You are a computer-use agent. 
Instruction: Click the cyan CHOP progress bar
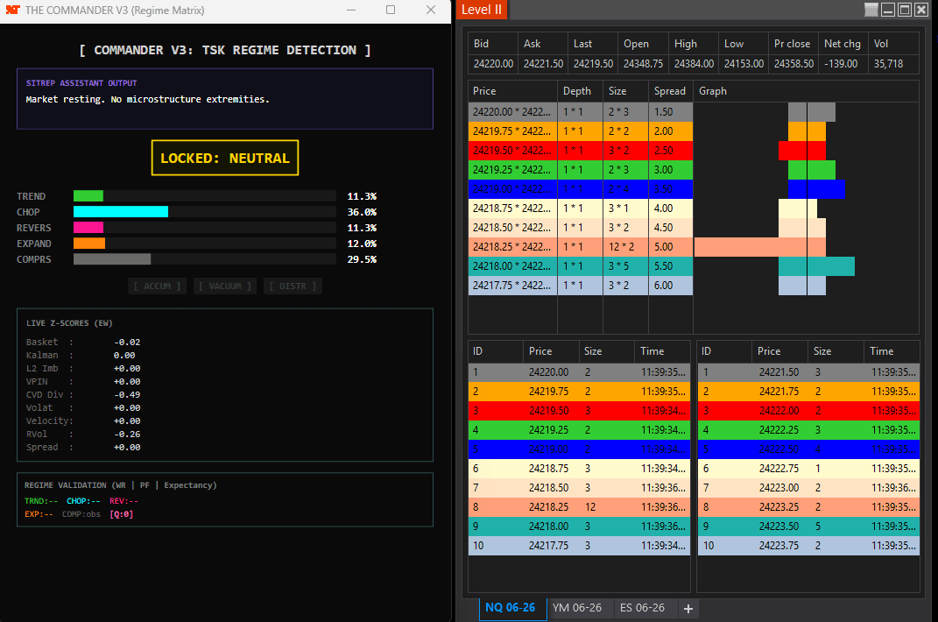tap(121, 212)
